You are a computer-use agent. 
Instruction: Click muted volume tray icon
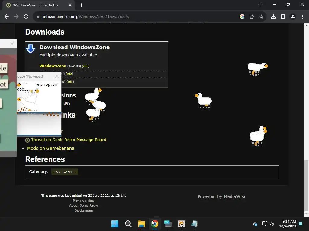pos(272,224)
